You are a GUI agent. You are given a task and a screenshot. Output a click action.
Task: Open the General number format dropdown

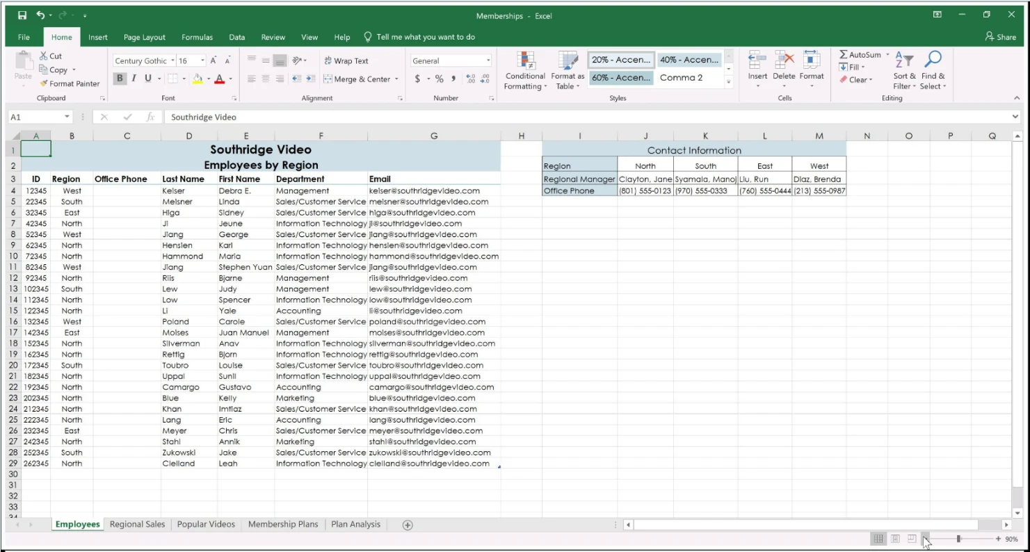488,61
